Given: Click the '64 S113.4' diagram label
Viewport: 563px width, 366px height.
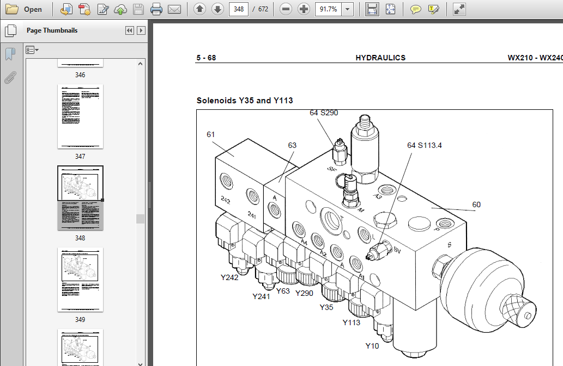Looking at the screenshot, I should tap(425, 145).
